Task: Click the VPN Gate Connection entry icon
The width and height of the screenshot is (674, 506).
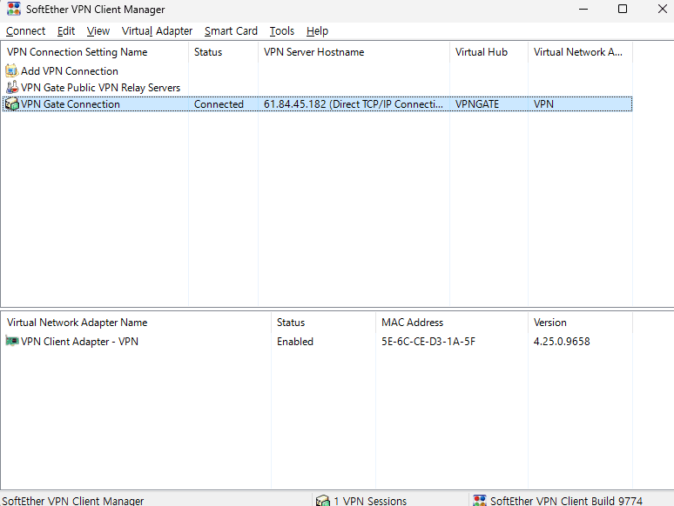Action: pyautogui.click(x=12, y=104)
